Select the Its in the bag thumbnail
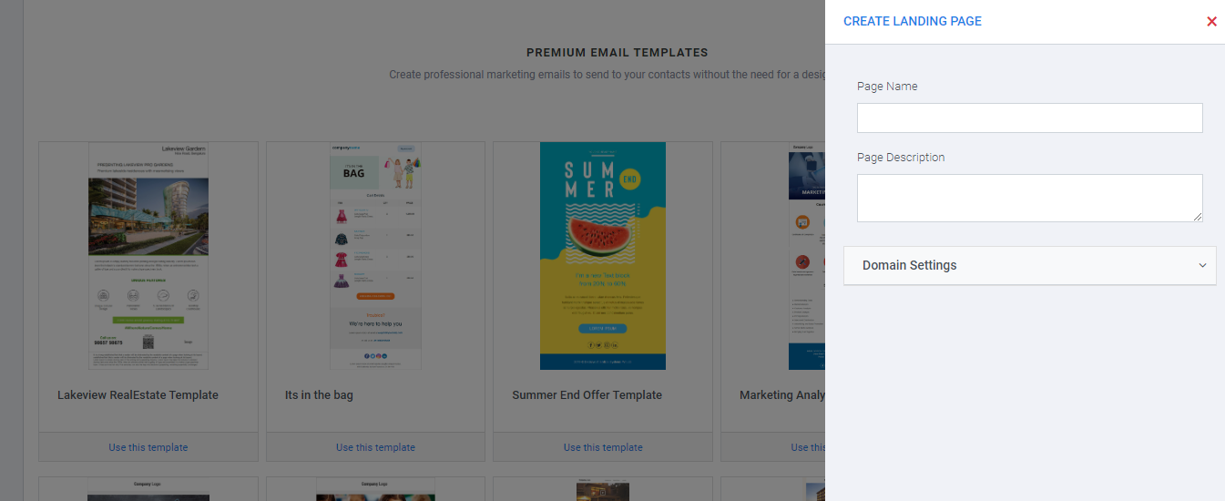 (375, 256)
